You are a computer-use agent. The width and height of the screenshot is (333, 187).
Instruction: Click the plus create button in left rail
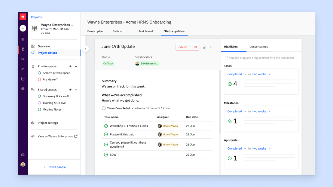(x=23, y=28)
